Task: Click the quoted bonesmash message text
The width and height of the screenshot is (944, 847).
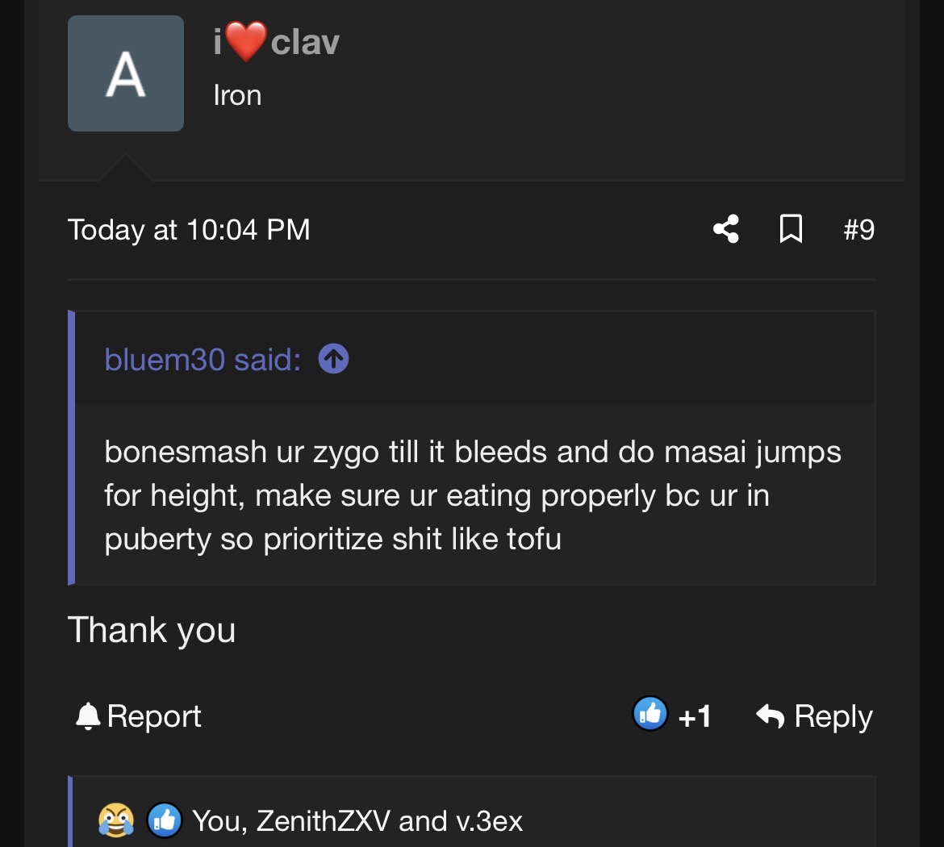Action: [473, 494]
